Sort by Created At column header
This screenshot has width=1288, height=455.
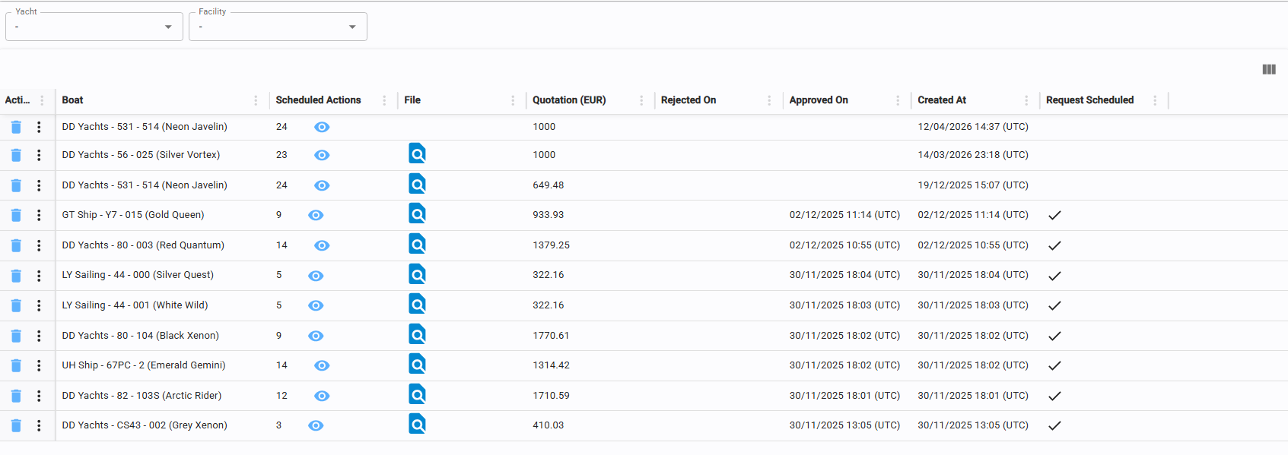tap(942, 100)
